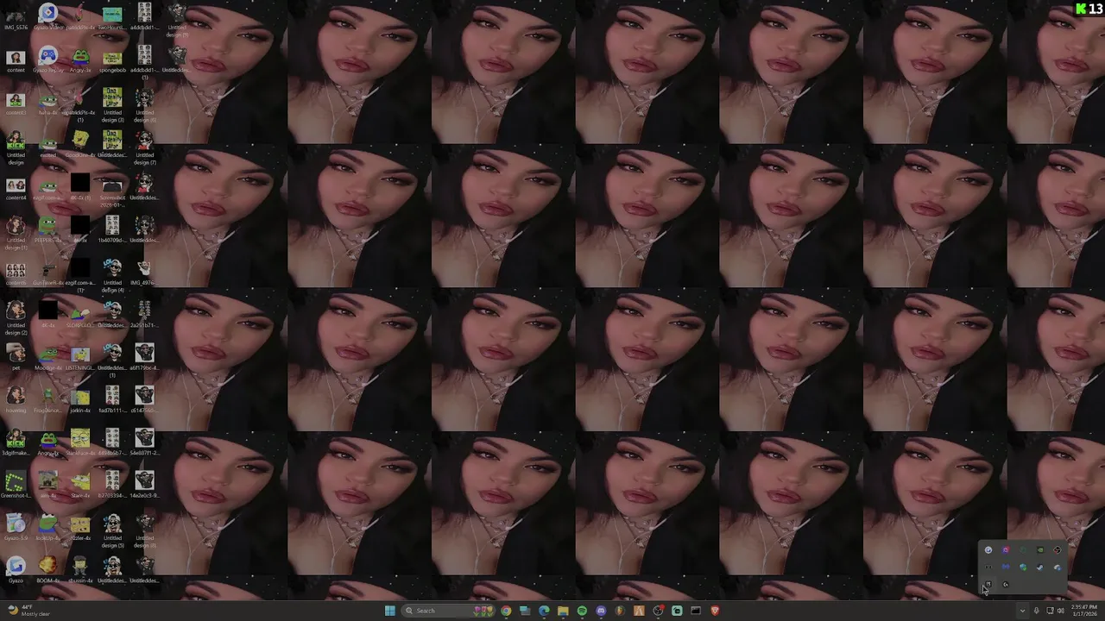Open Microsoft Edge from the taskbar

pyautogui.click(x=544, y=611)
